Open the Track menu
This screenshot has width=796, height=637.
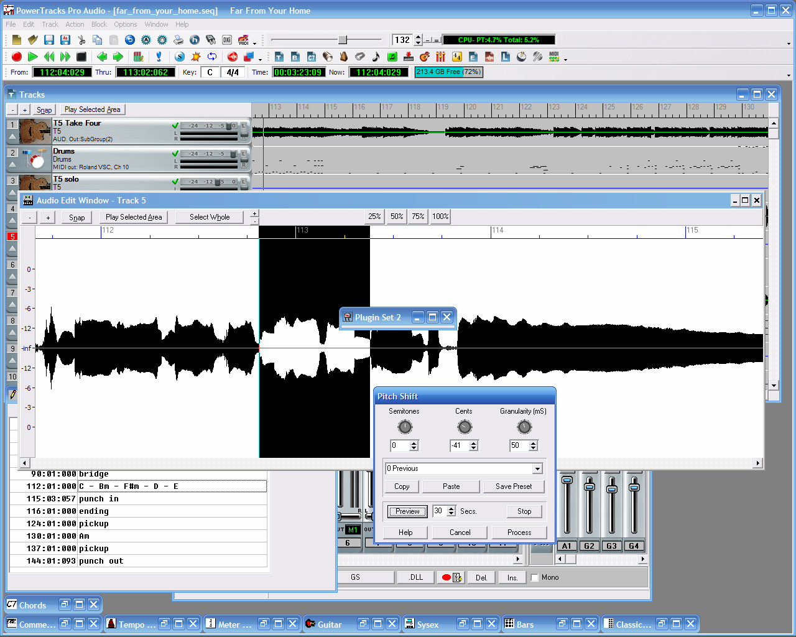pyautogui.click(x=50, y=24)
